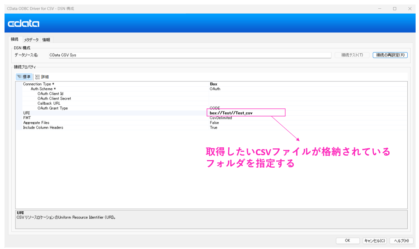Select the URI property label

click(x=26, y=113)
